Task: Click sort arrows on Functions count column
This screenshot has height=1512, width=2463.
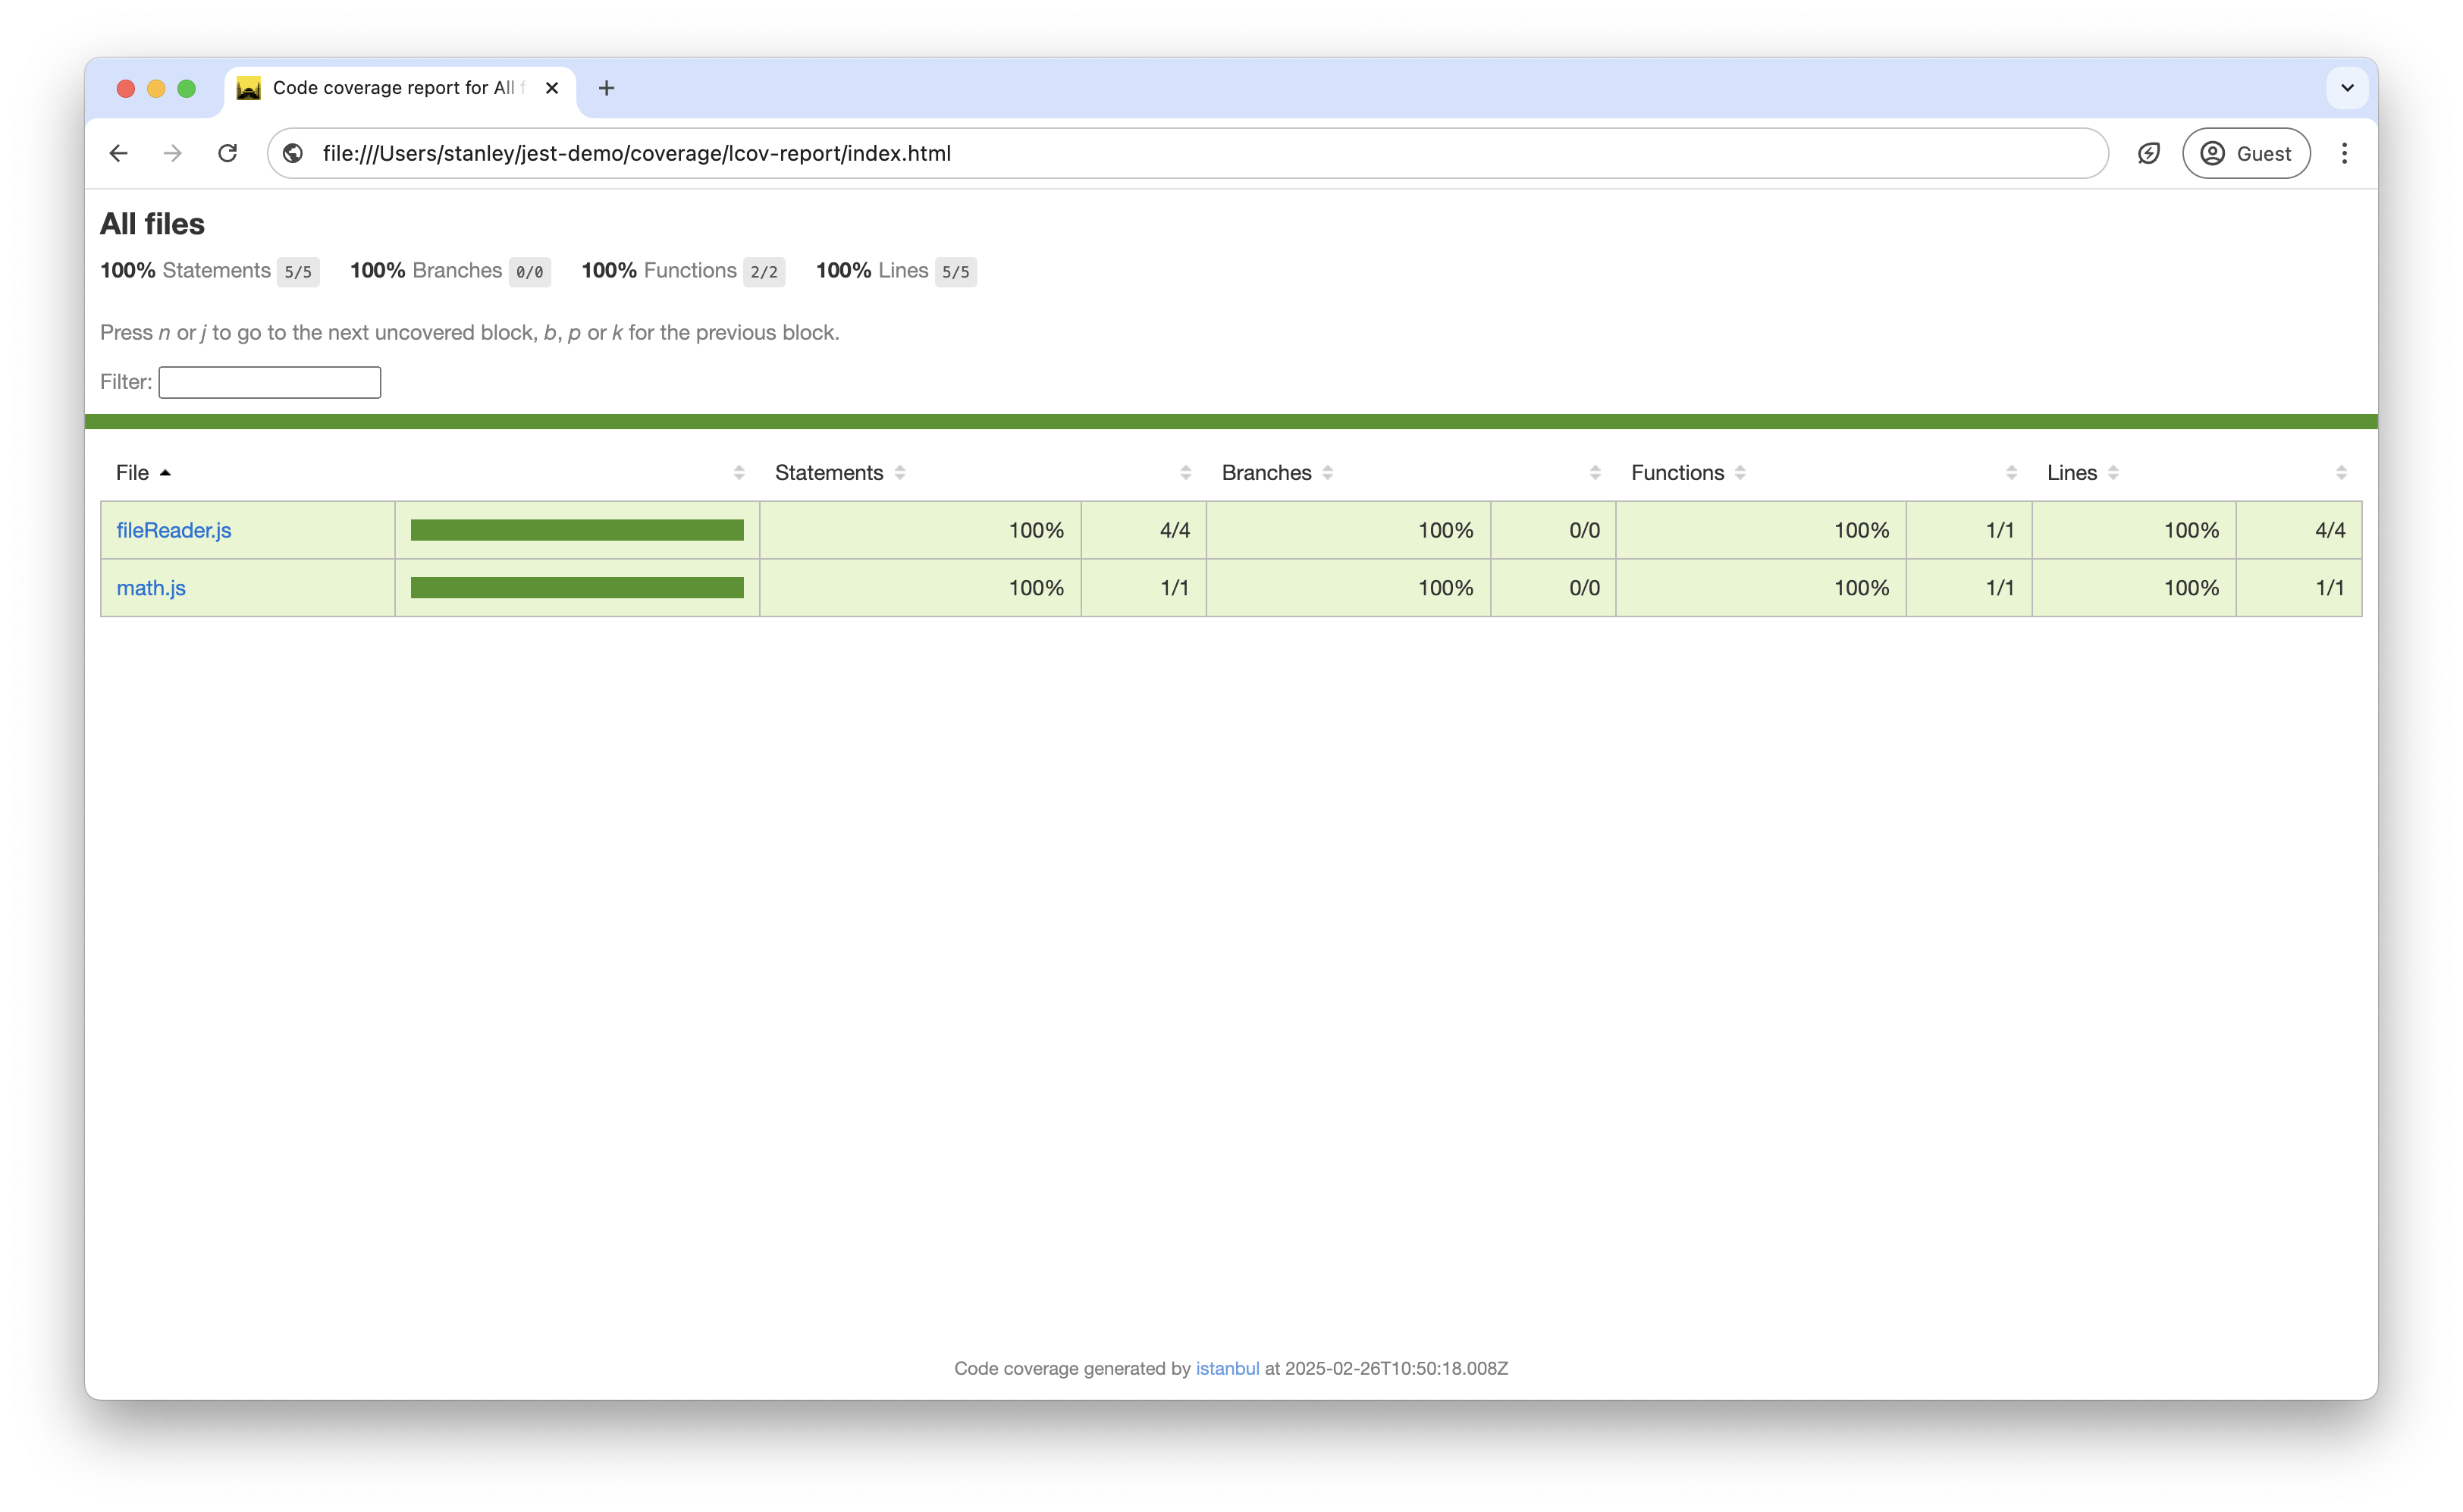Action: tap(2012, 472)
